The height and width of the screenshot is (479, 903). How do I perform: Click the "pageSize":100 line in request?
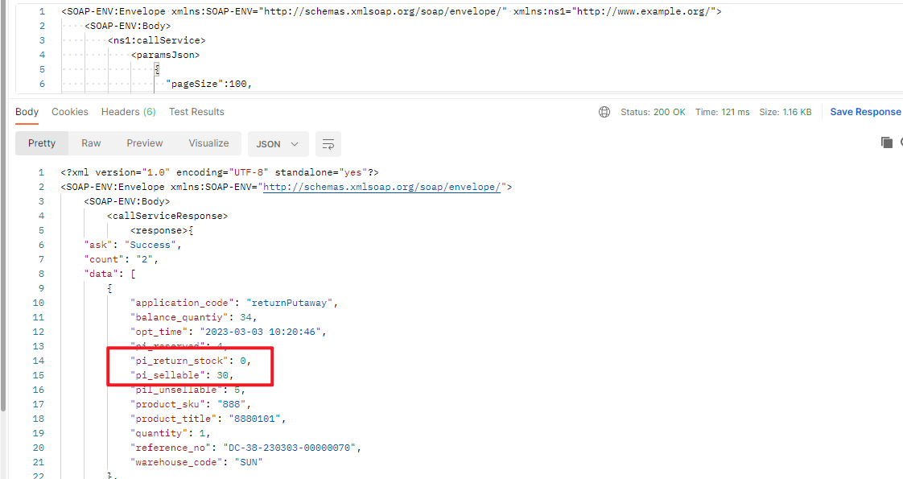pos(209,84)
